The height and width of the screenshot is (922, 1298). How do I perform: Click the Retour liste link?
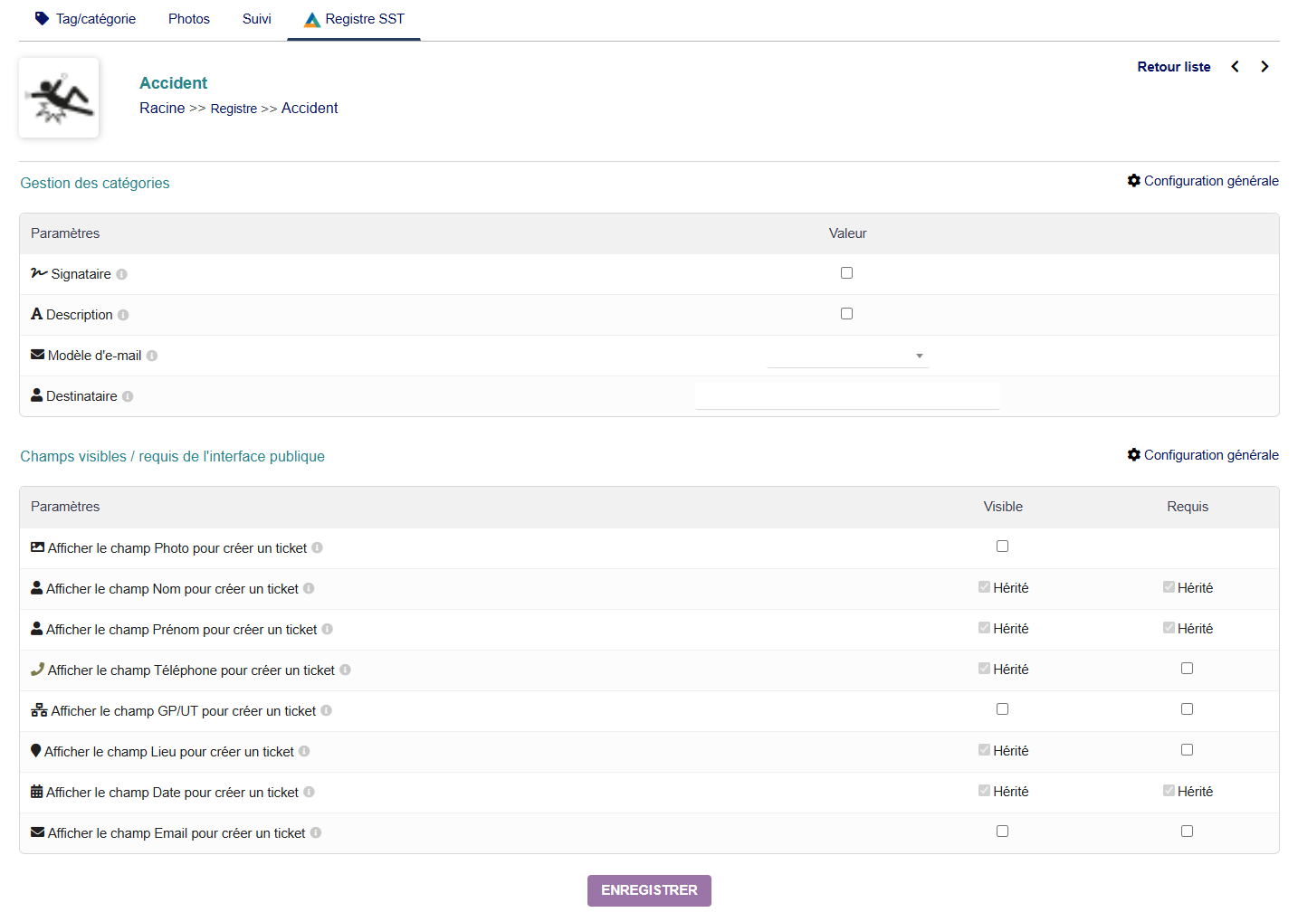point(1174,67)
